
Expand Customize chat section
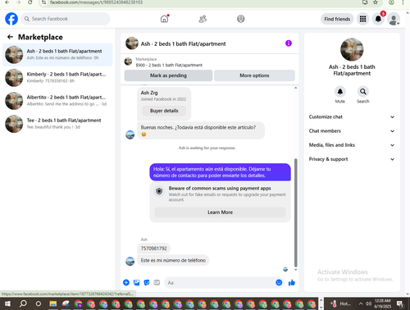point(352,116)
